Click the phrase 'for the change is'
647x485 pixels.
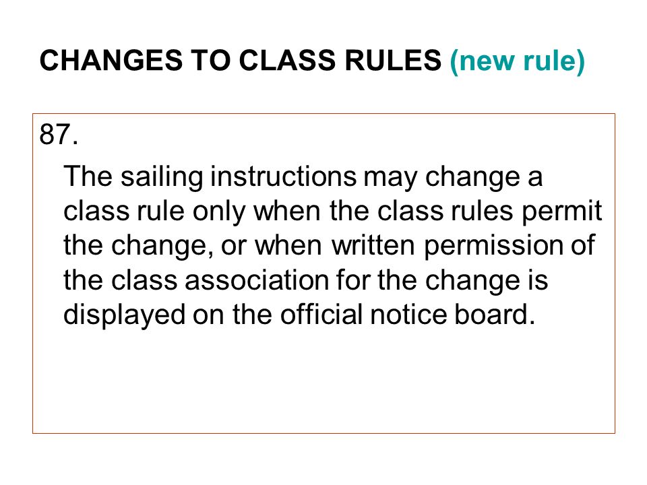point(442,280)
